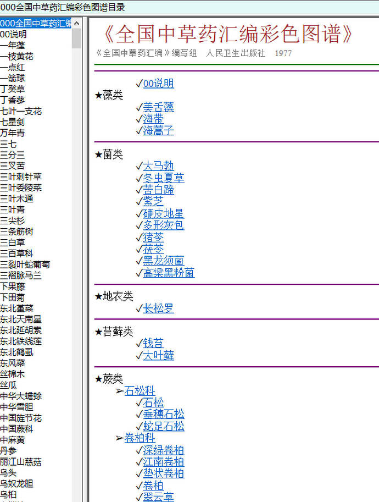Choose 东北延胡索 from the sidebar
Viewport: 379px width, 502px height.
coord(21,330)
